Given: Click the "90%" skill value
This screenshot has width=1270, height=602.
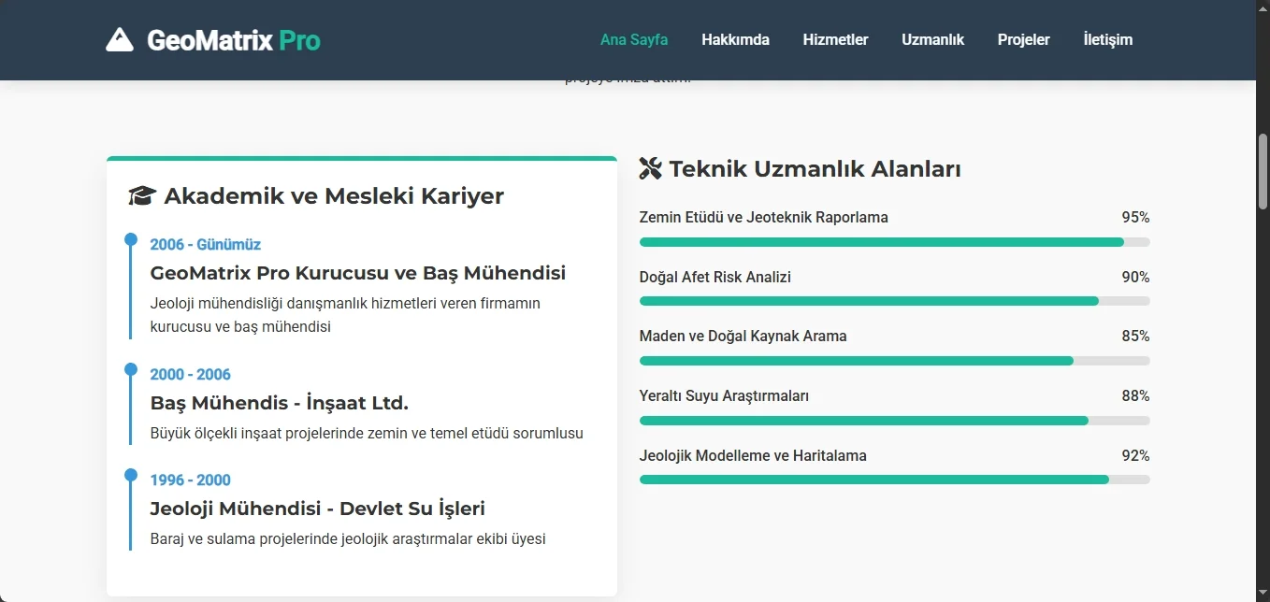Looking at the screenshot, I should click(x=1135, y=278).
